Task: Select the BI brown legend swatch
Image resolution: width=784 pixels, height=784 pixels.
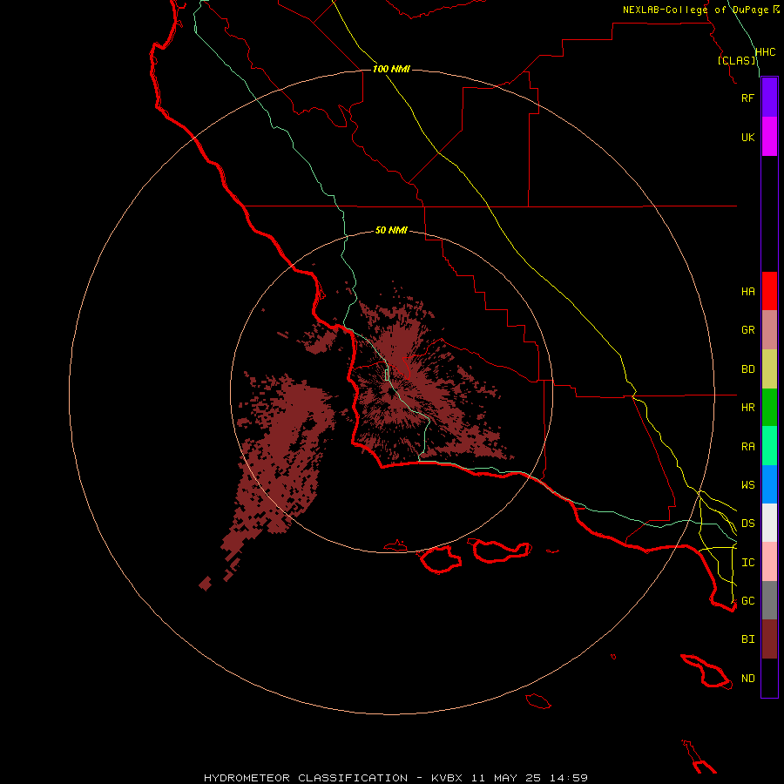Action: pos(769,639)
